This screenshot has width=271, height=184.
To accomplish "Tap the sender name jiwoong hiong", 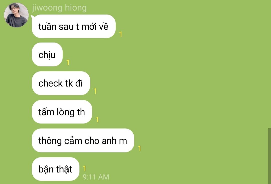I will [59, 8].
